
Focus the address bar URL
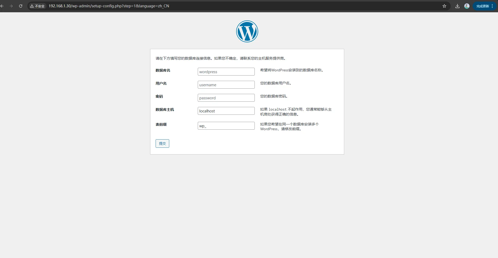[x=109, y=6]
